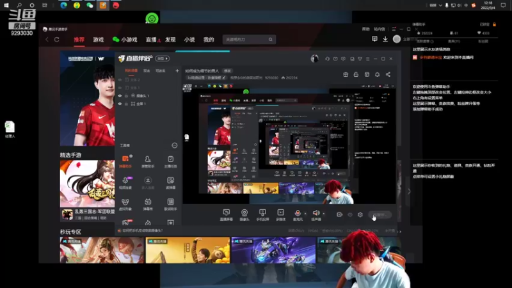
Task: Open WeChat from taskbar
Action: 90,5
